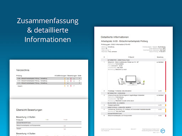Click the Gesamt row in Verzeichnis table

coord(49,86)
